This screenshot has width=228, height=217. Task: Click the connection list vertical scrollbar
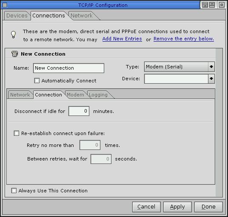(x=219, y=123)
